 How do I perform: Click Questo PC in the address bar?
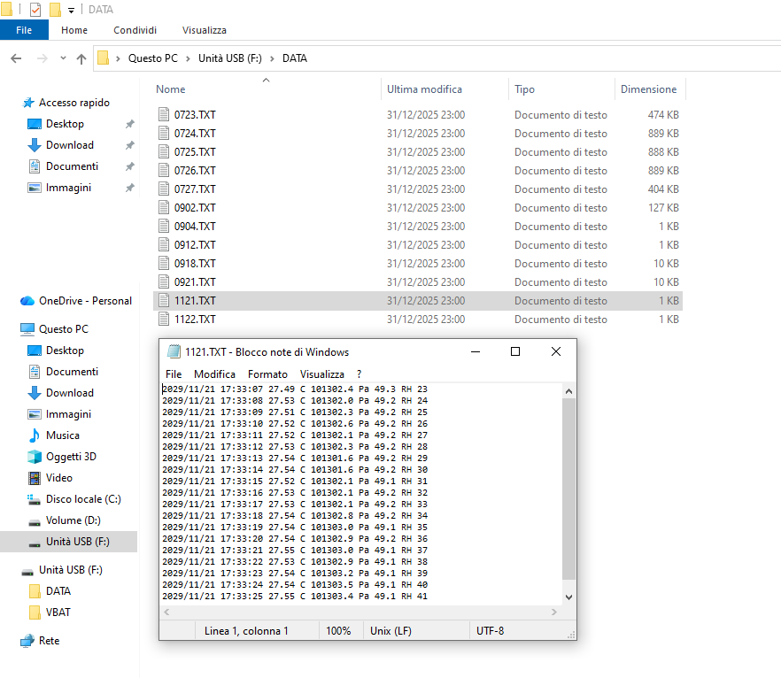pos(153,58)
